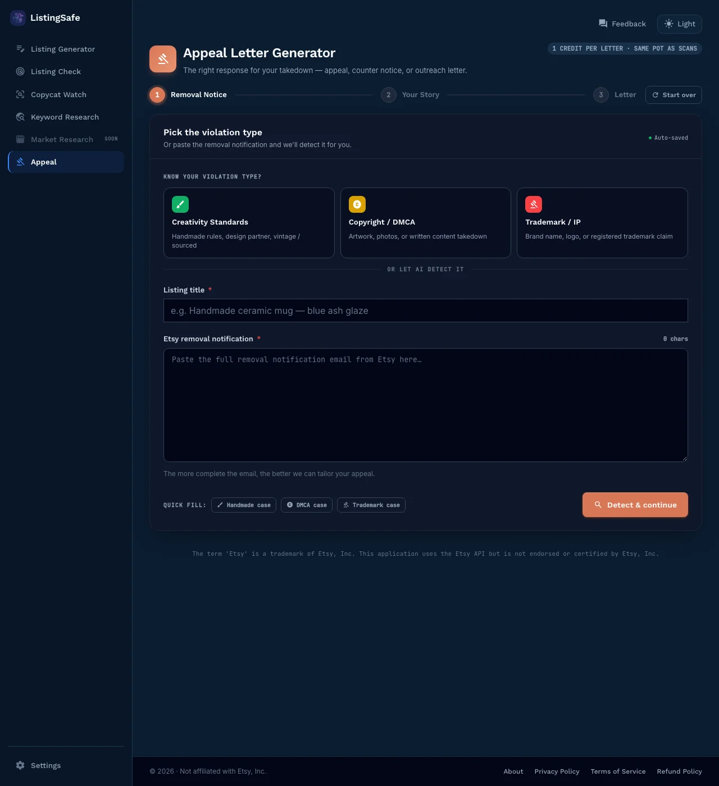Click the red Trademark / IP gavel icon
Viewport: 719px width, 786px height.
(x=534, y=204)
